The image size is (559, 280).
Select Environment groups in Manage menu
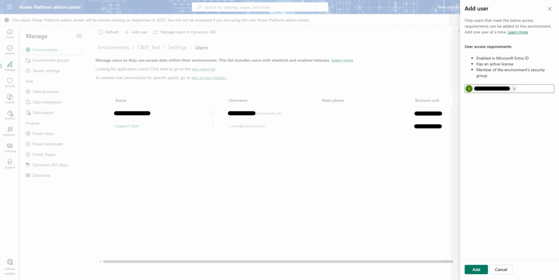tap(51, 60)
